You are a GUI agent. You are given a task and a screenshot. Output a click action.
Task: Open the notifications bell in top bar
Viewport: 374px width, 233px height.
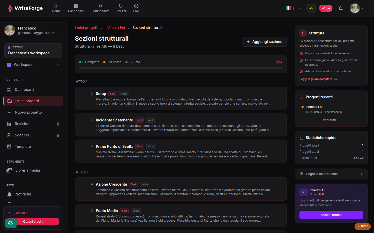(341, 8)
